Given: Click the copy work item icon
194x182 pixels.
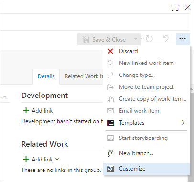Looking at the screenshot, I should tap(110, 99).
